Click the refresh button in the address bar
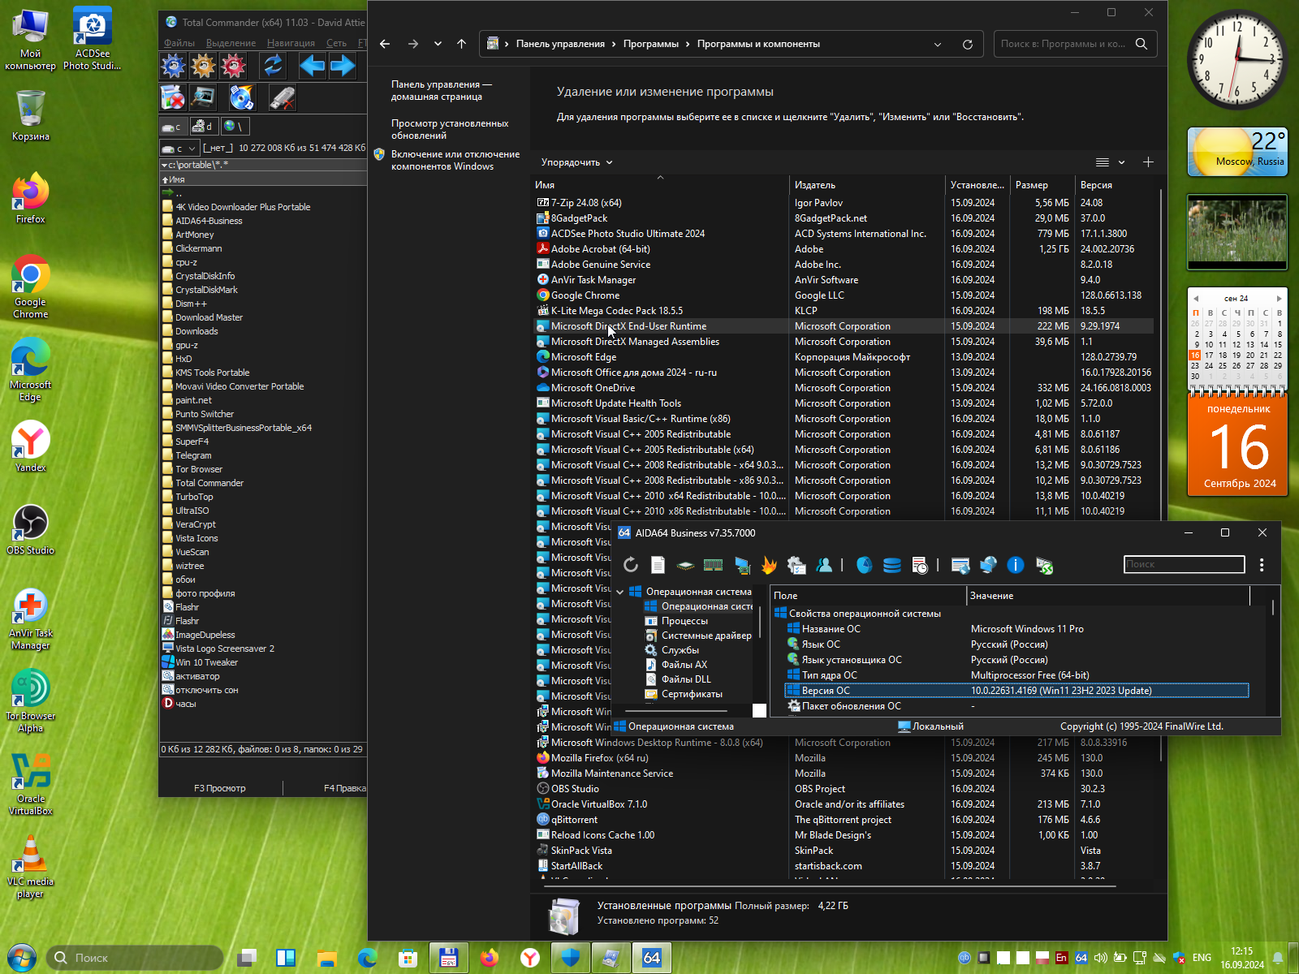 [968, 44]
